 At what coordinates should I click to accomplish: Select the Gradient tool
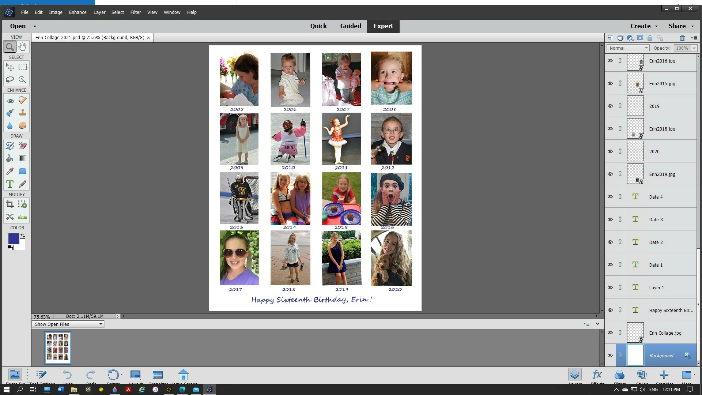(23, 158)
